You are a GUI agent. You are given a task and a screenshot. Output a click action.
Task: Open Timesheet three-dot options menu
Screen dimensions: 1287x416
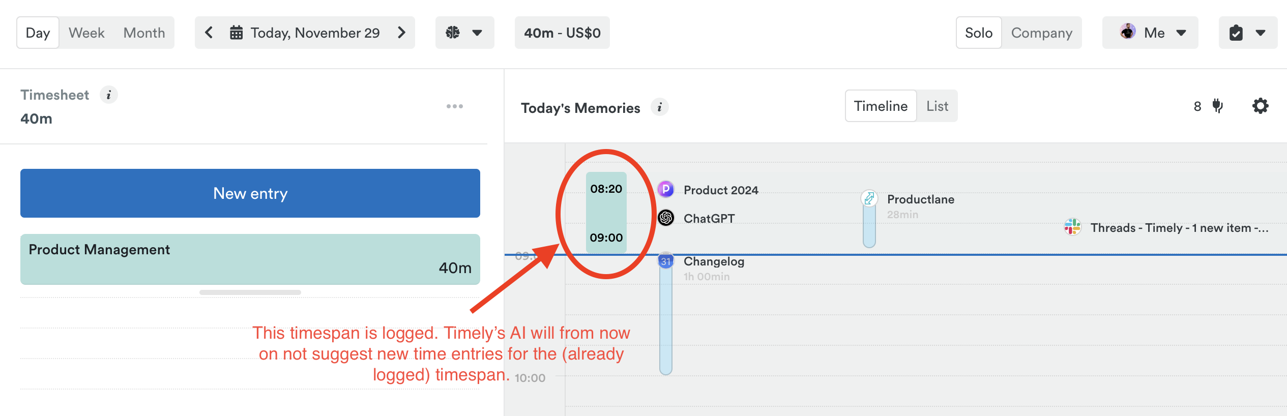454,106
